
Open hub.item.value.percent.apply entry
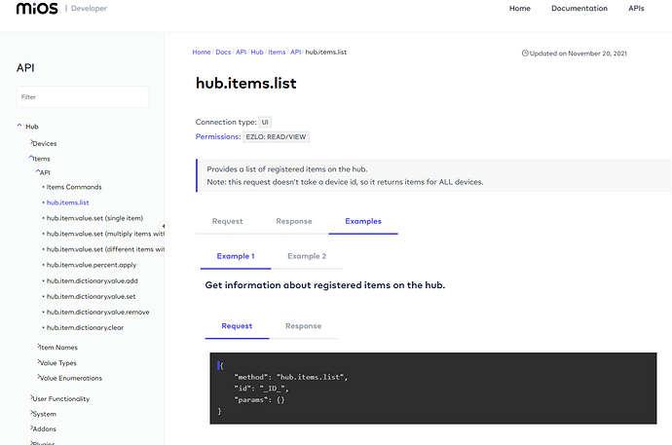click(92, 265)
